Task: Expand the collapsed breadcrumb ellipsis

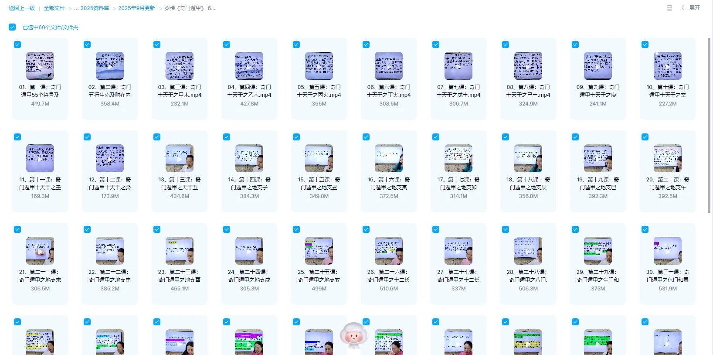Action: [x=76, y=8]
